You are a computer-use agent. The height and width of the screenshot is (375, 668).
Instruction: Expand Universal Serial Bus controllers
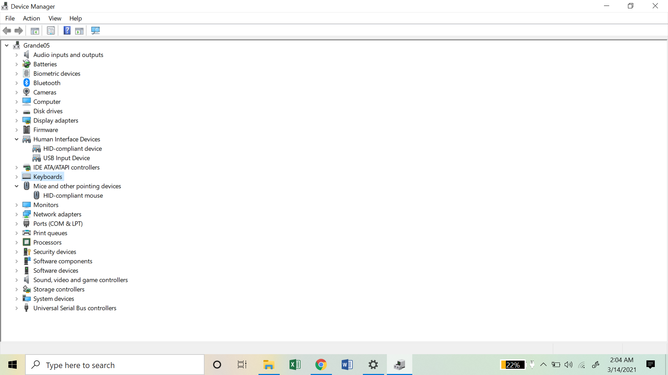tap(16, 308)
